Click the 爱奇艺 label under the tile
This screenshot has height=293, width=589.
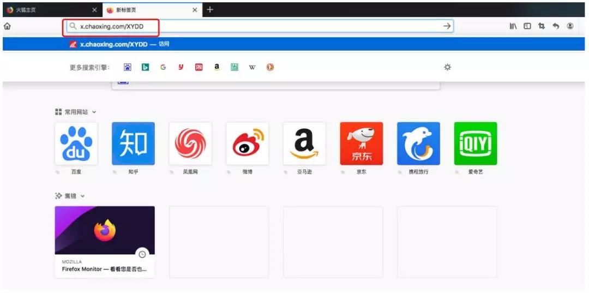tap(476, 172)
